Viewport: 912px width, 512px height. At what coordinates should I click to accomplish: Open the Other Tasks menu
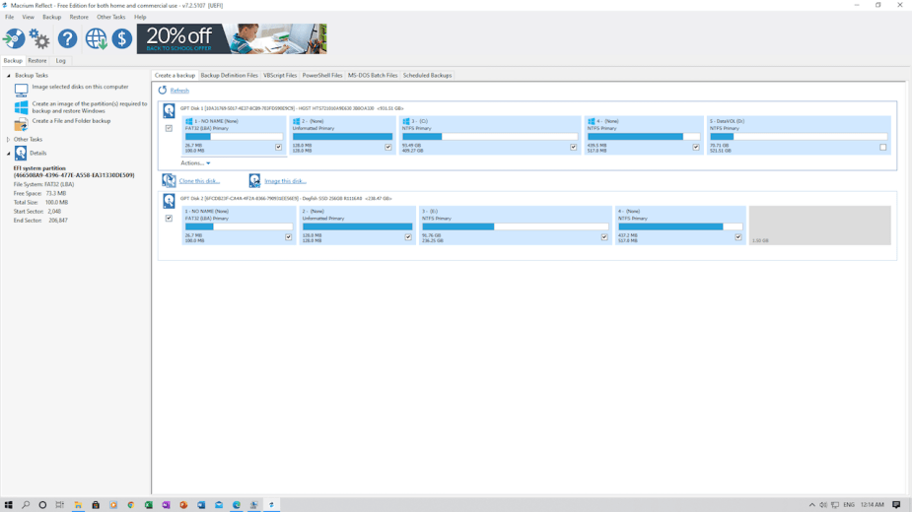(x=110, y=17)
